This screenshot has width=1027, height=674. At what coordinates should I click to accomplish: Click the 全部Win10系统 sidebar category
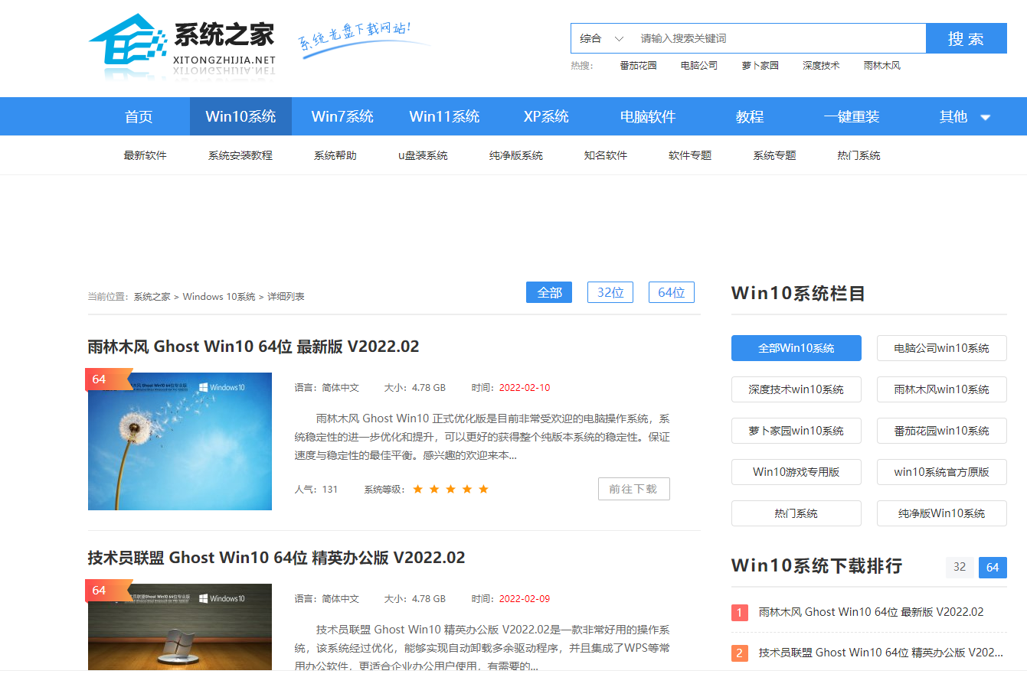tap(796, 347)
